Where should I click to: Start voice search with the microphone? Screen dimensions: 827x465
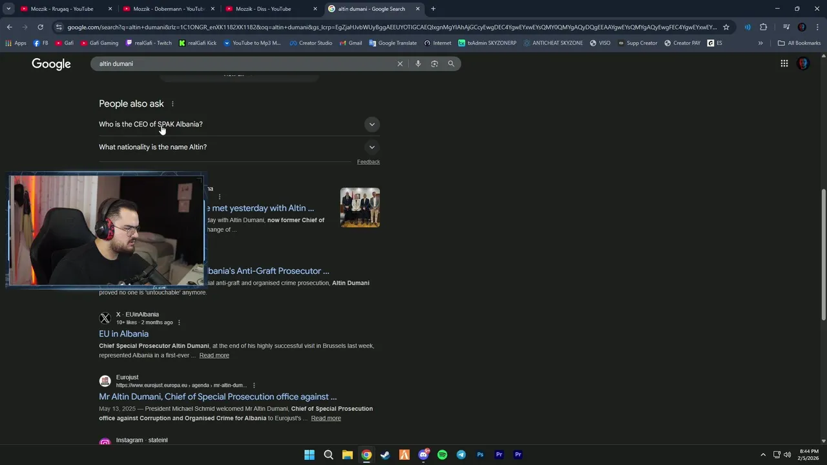pyautogui.click(x=418, y=63)
